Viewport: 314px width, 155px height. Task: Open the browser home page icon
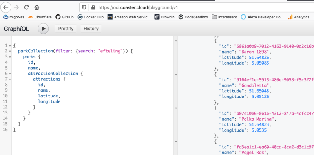click(37, 7)
